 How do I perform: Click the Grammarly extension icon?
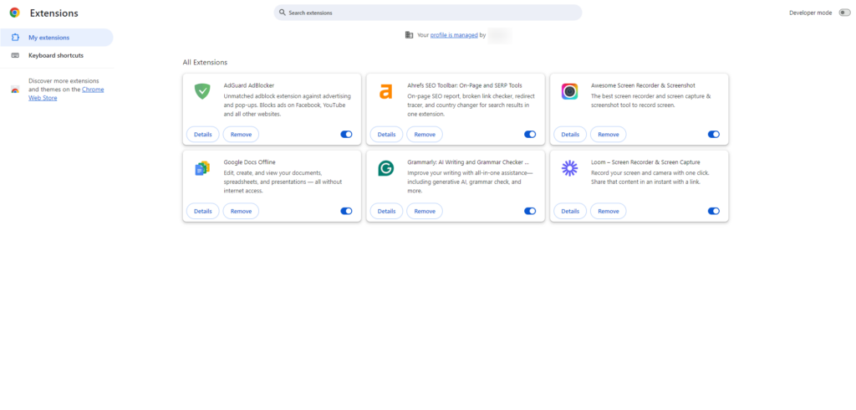[385, 168]
